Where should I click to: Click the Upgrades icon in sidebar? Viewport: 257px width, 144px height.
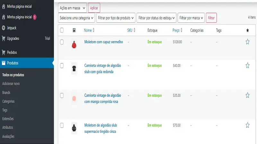pos(4,38)
